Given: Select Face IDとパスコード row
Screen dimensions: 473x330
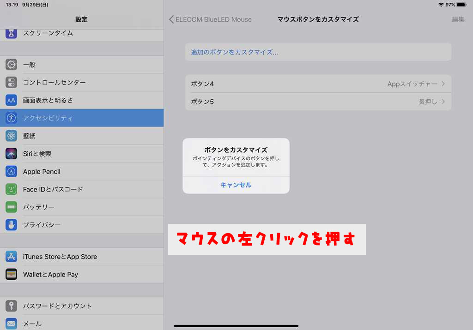Looking at the screenshot, I should pos(82,189).
